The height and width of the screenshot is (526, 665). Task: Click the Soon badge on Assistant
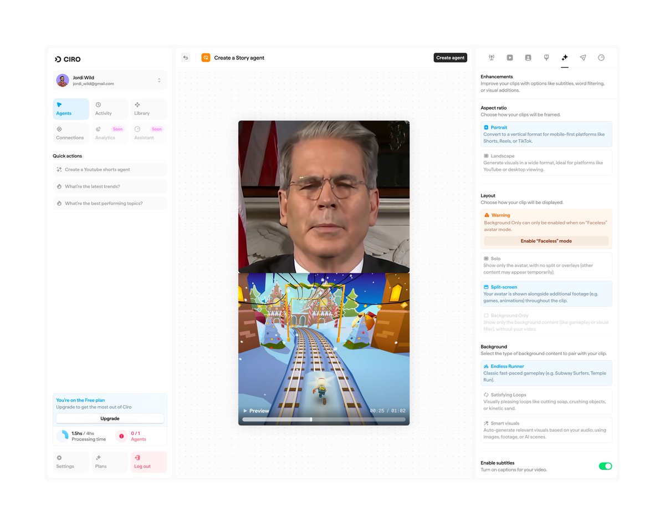(x=157, y=129)
